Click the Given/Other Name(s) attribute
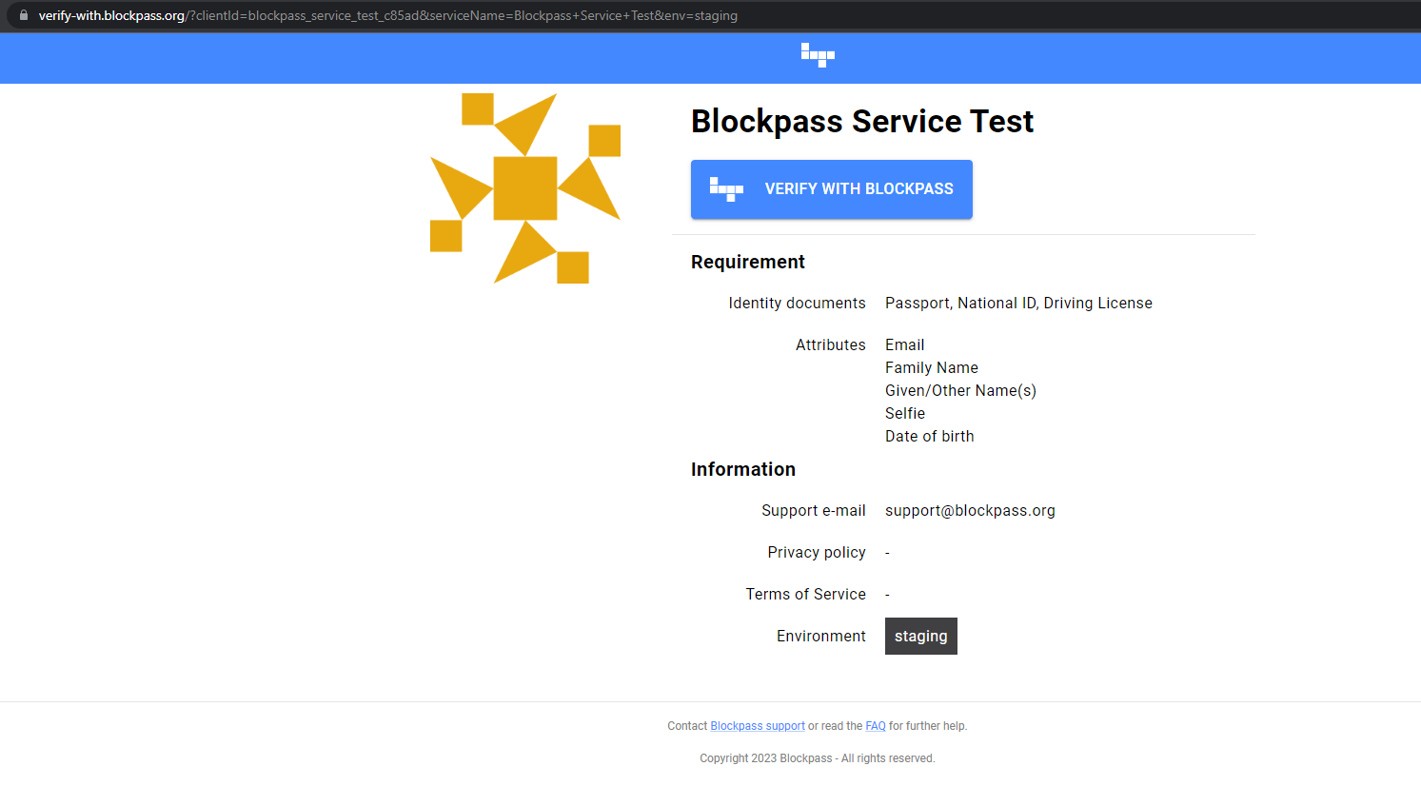This screenshot has height=786, width=1421. point(961,390)
